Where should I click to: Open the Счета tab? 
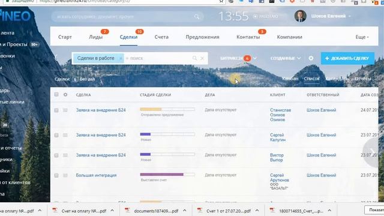click(x=161, y=37)
